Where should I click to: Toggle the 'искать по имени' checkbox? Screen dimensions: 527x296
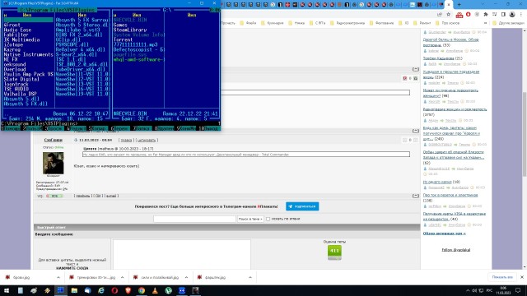[x=268, y=219]
